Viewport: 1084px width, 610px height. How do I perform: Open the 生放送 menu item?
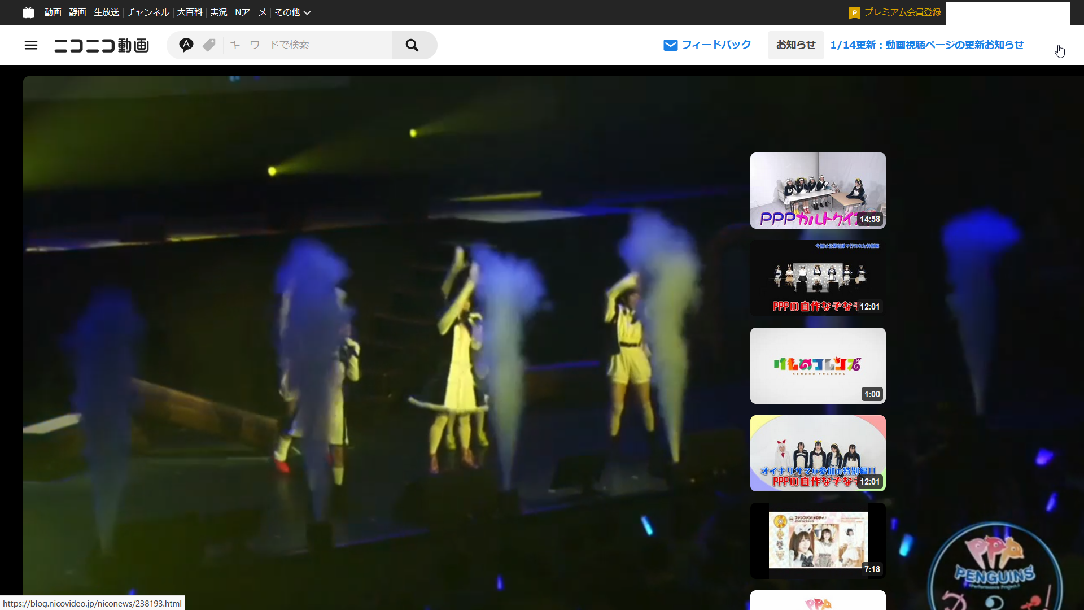pos(106,12)
